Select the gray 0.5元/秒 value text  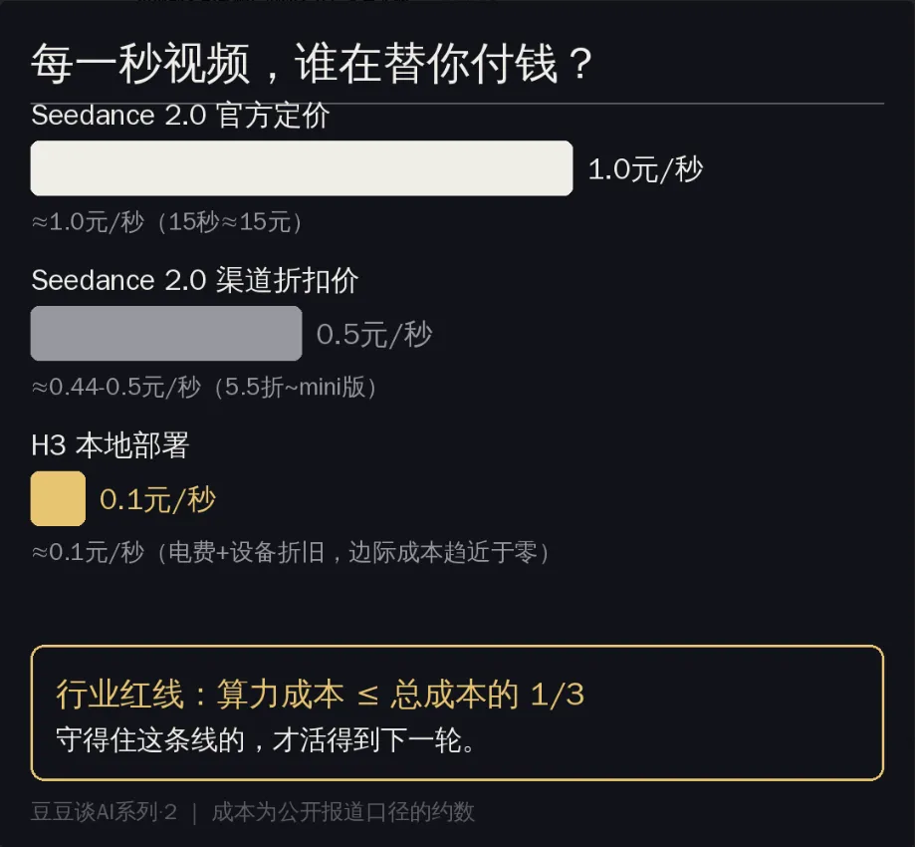pos(374,335)
